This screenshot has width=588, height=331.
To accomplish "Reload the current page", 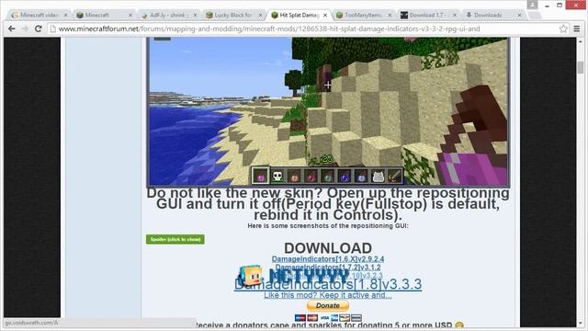I will [39, 29].
